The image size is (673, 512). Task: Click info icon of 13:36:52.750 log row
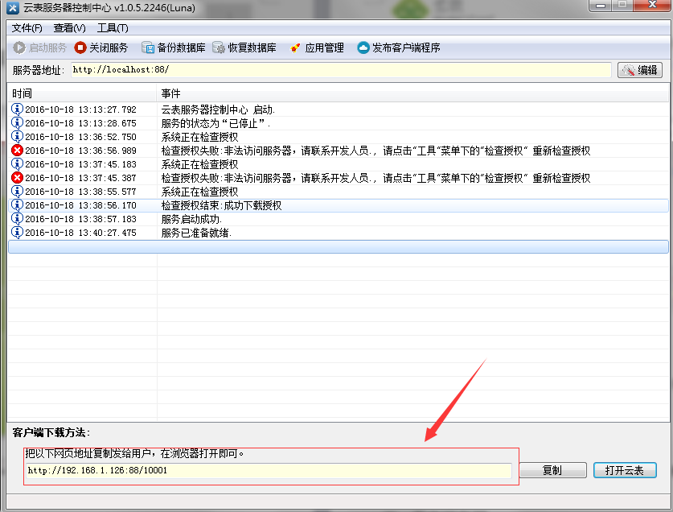pyautogui.click(x=17, y=137)
